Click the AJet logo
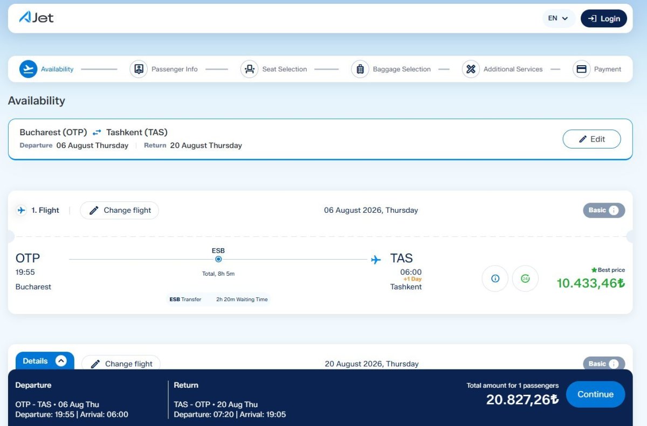This screenshot has height=426, width=647. pos(37,18)
